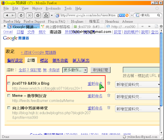Open 新增至資料夾 dropdown for jlcs0719 Blog
The width and height of the screenshot is (164, 140).
(x=137, y=85)
